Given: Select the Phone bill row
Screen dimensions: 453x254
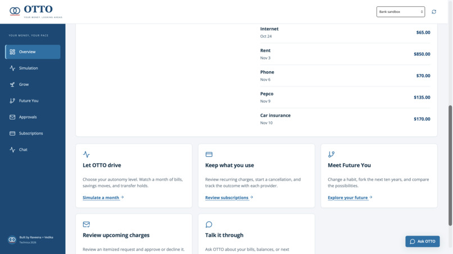Looking at the screenshot, I should click(x=345, y=76).
